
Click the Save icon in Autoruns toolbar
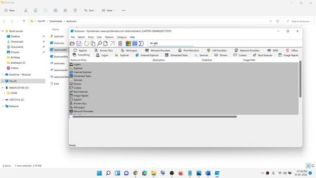(x=79, y=44)
